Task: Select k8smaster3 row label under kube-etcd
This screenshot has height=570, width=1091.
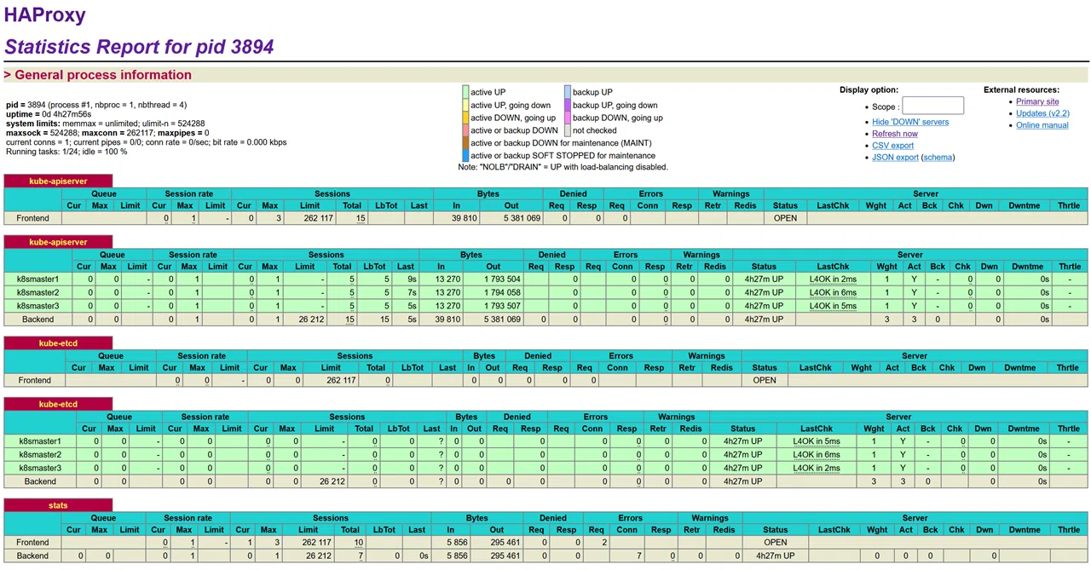Action: coord(40,468)
